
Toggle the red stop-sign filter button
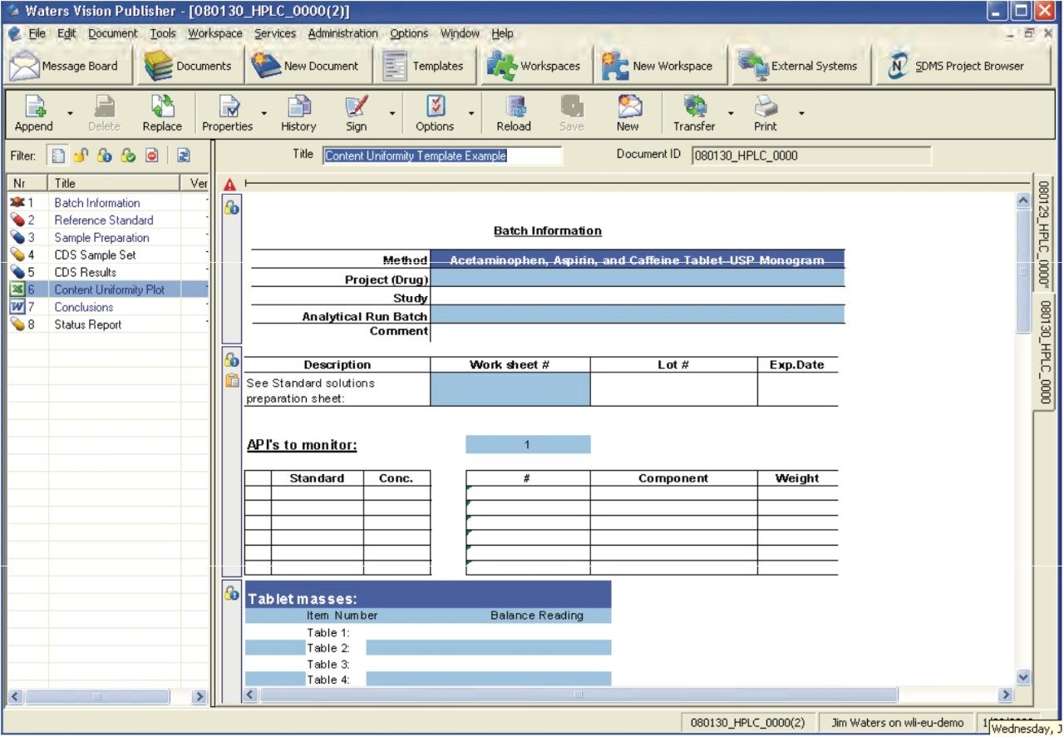click(x=152, y=156)
